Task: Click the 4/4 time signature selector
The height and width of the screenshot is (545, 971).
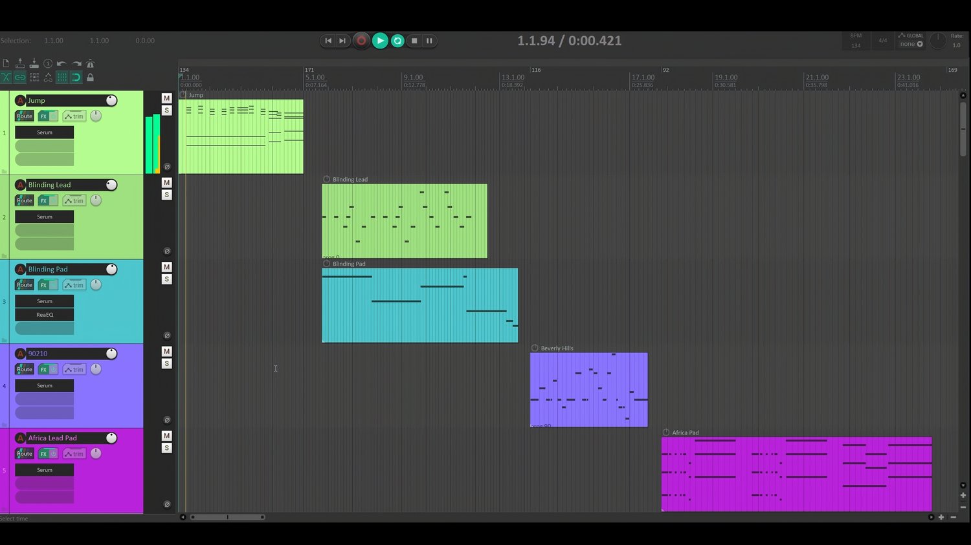Action: [883, 41]
